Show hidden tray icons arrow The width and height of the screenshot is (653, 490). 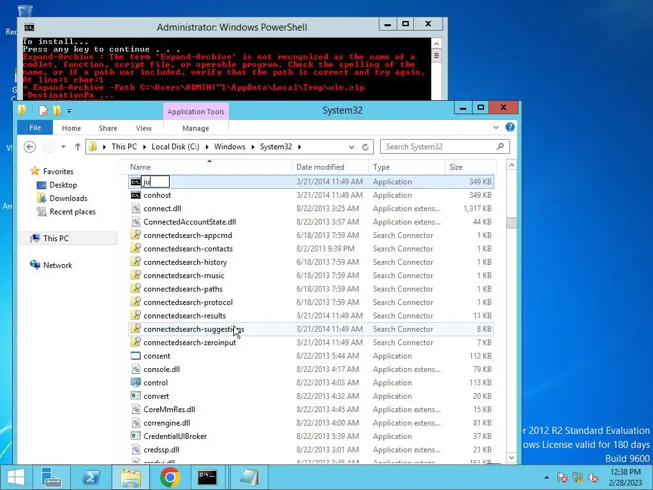547,477
